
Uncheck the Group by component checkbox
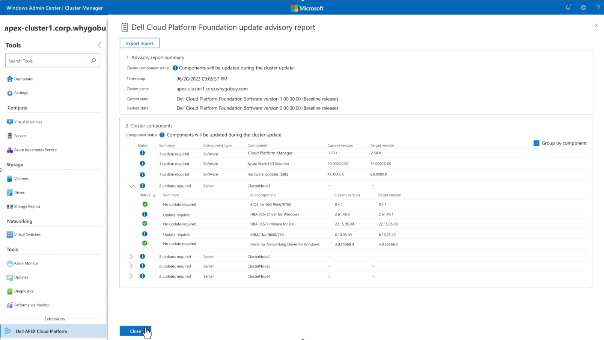click(536, 143)
